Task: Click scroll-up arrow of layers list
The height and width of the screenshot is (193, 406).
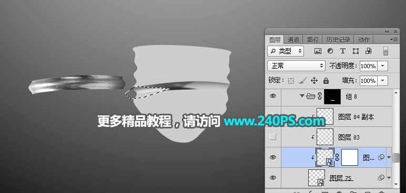Action: 396,93
